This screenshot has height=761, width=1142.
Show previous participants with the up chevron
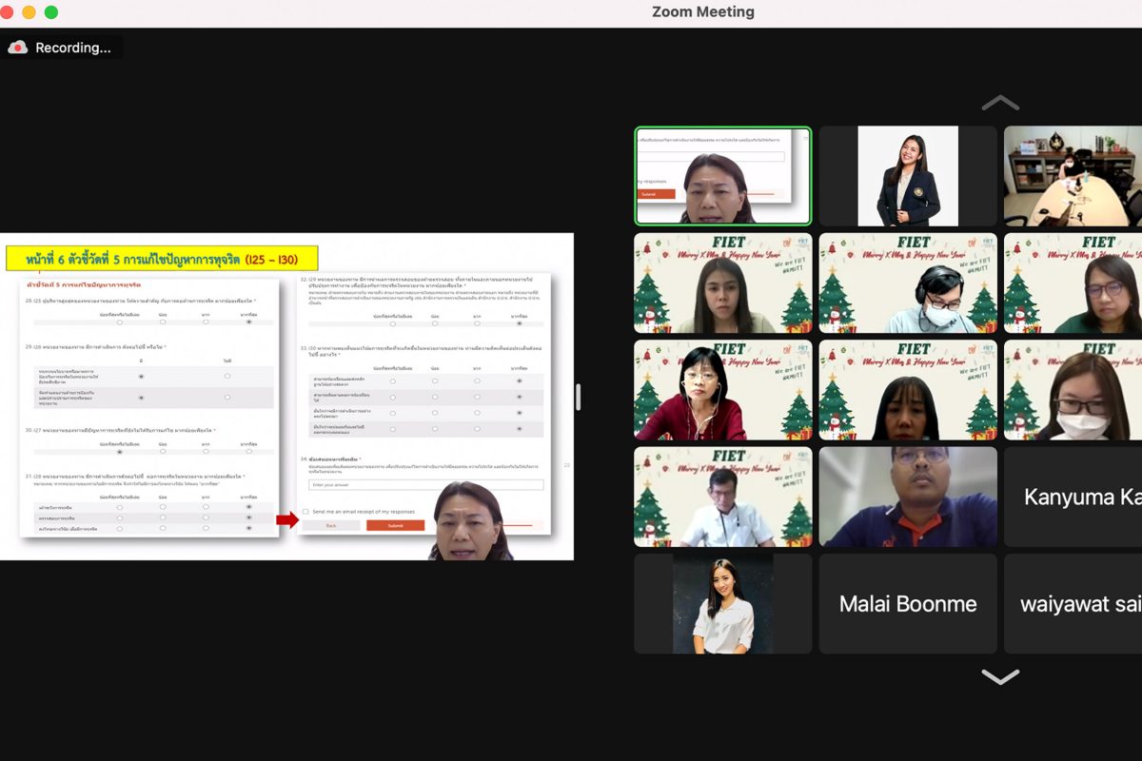(1000, 103)
